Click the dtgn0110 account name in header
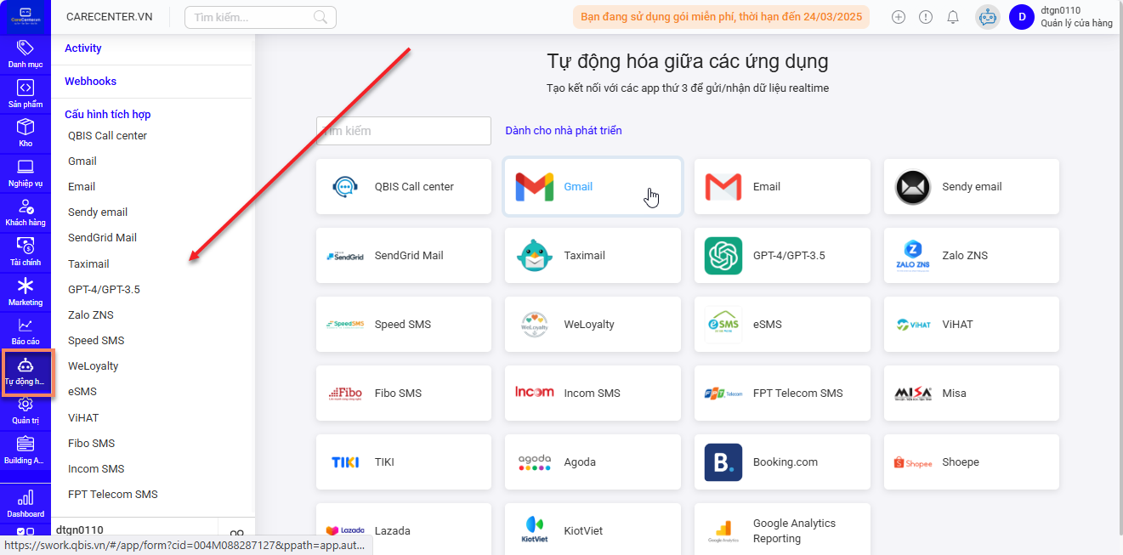This screenshot has height=555, width=1123. [x=1060, y=10]
